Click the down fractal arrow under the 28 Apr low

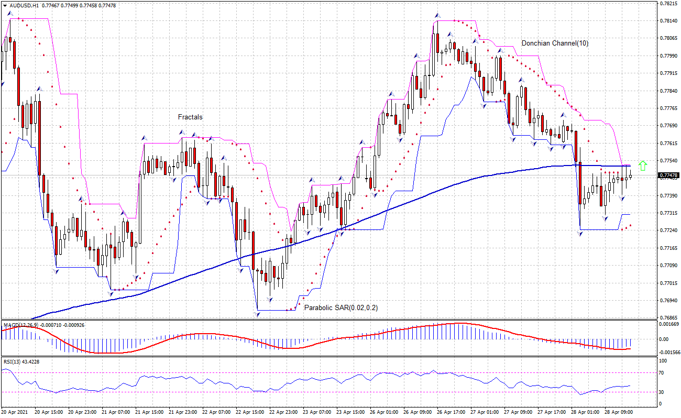(x=580, y=234)
